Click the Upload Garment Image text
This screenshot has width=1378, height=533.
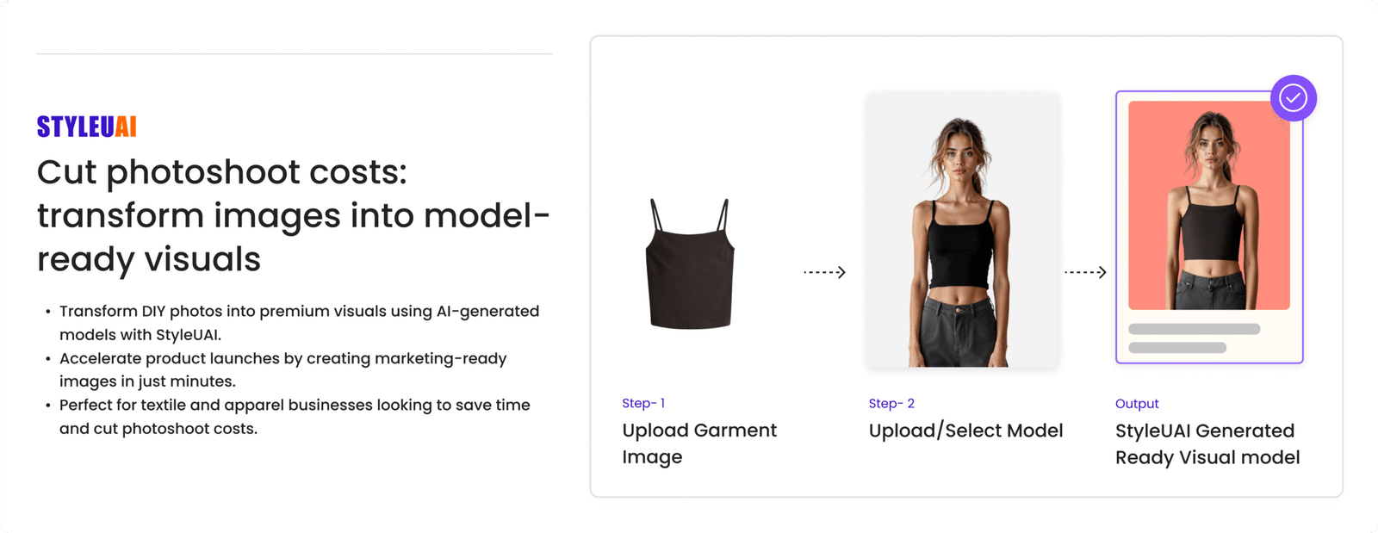(x=699, y=443)
